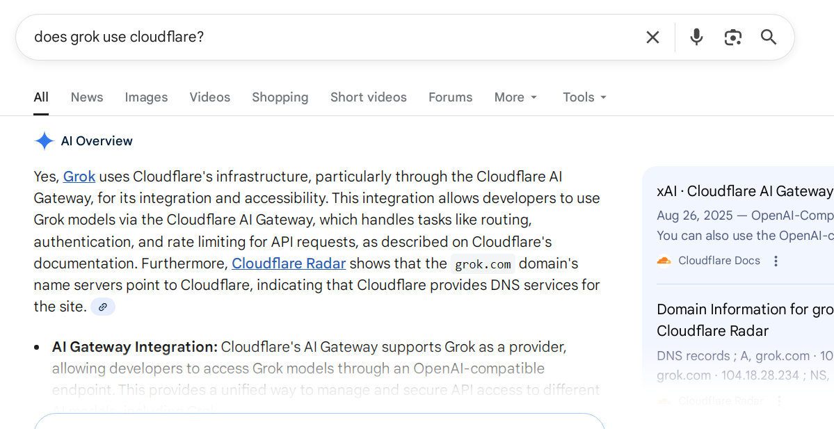Screen dimensions: 834x429
Task: Switch to the News tab
Action: pyautogui.click(x=86, y=97)
